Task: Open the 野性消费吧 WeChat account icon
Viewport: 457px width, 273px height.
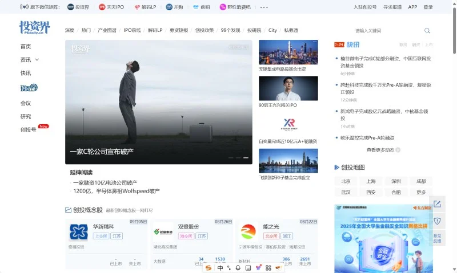Action: (x=223, y=7)
